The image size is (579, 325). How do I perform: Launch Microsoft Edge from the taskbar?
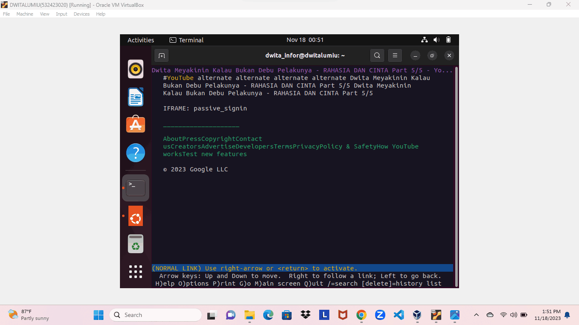click(x=268, y=315)
